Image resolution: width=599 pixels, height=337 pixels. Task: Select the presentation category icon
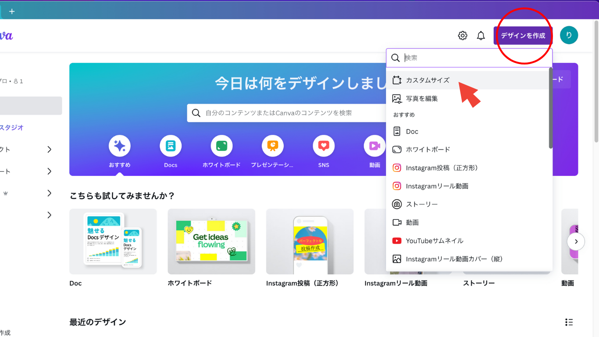point(272,146)
